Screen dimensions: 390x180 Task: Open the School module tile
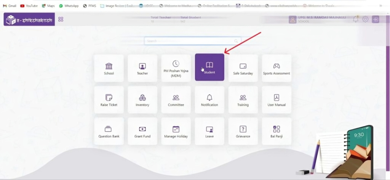coord(109,68)
